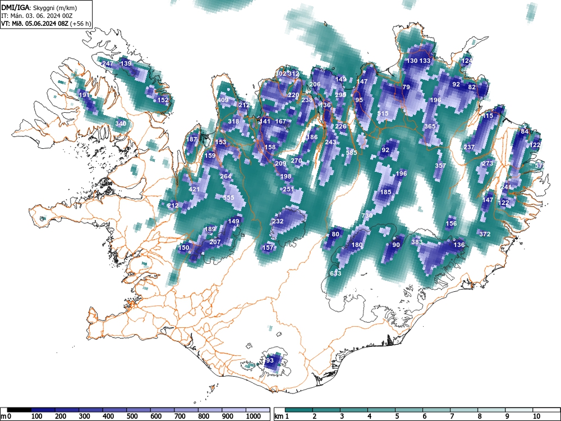Viewport: 561px width, 421px height.
Task: Click the value 299 on the map
Action: click(x=341, y=95)
